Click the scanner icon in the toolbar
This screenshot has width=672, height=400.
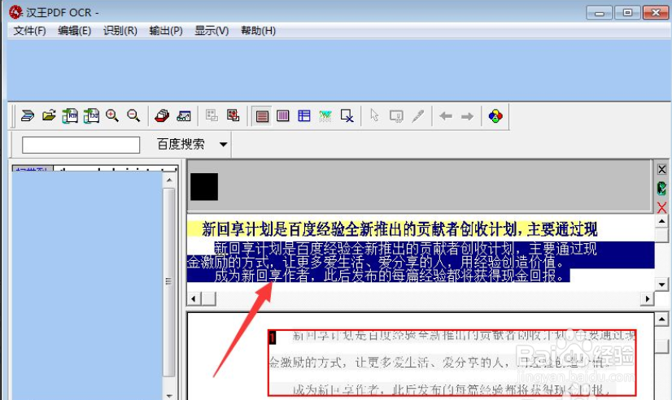pos(28,115)
